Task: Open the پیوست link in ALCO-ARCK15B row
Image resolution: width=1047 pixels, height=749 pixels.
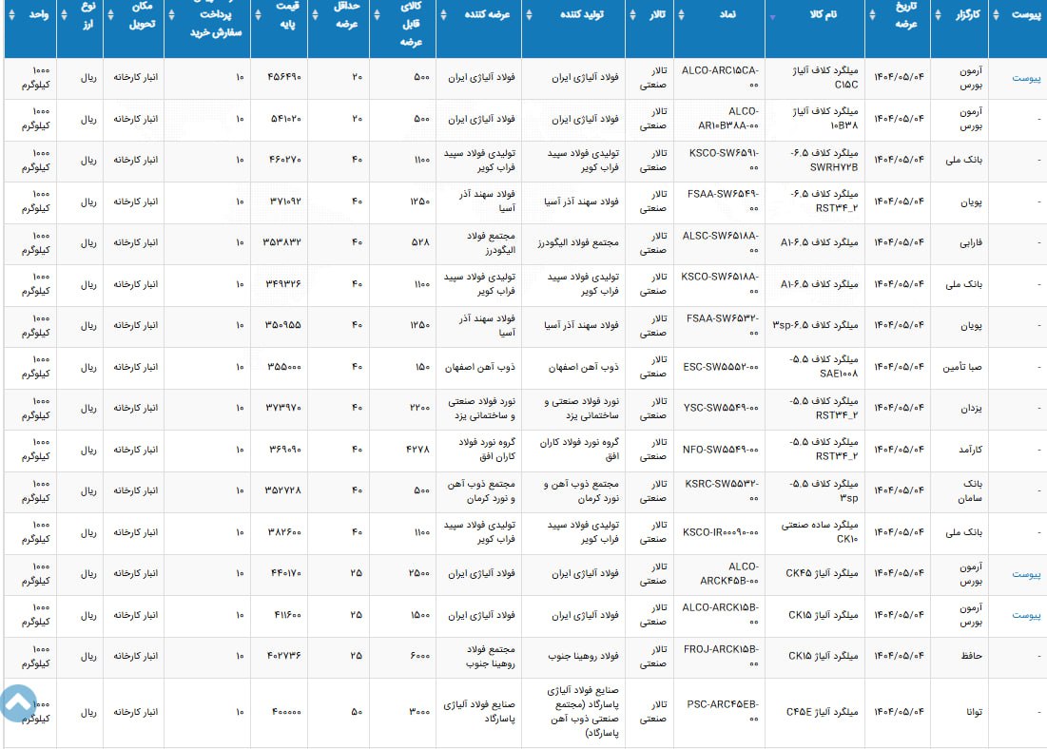Action: tap(1026, 616)
